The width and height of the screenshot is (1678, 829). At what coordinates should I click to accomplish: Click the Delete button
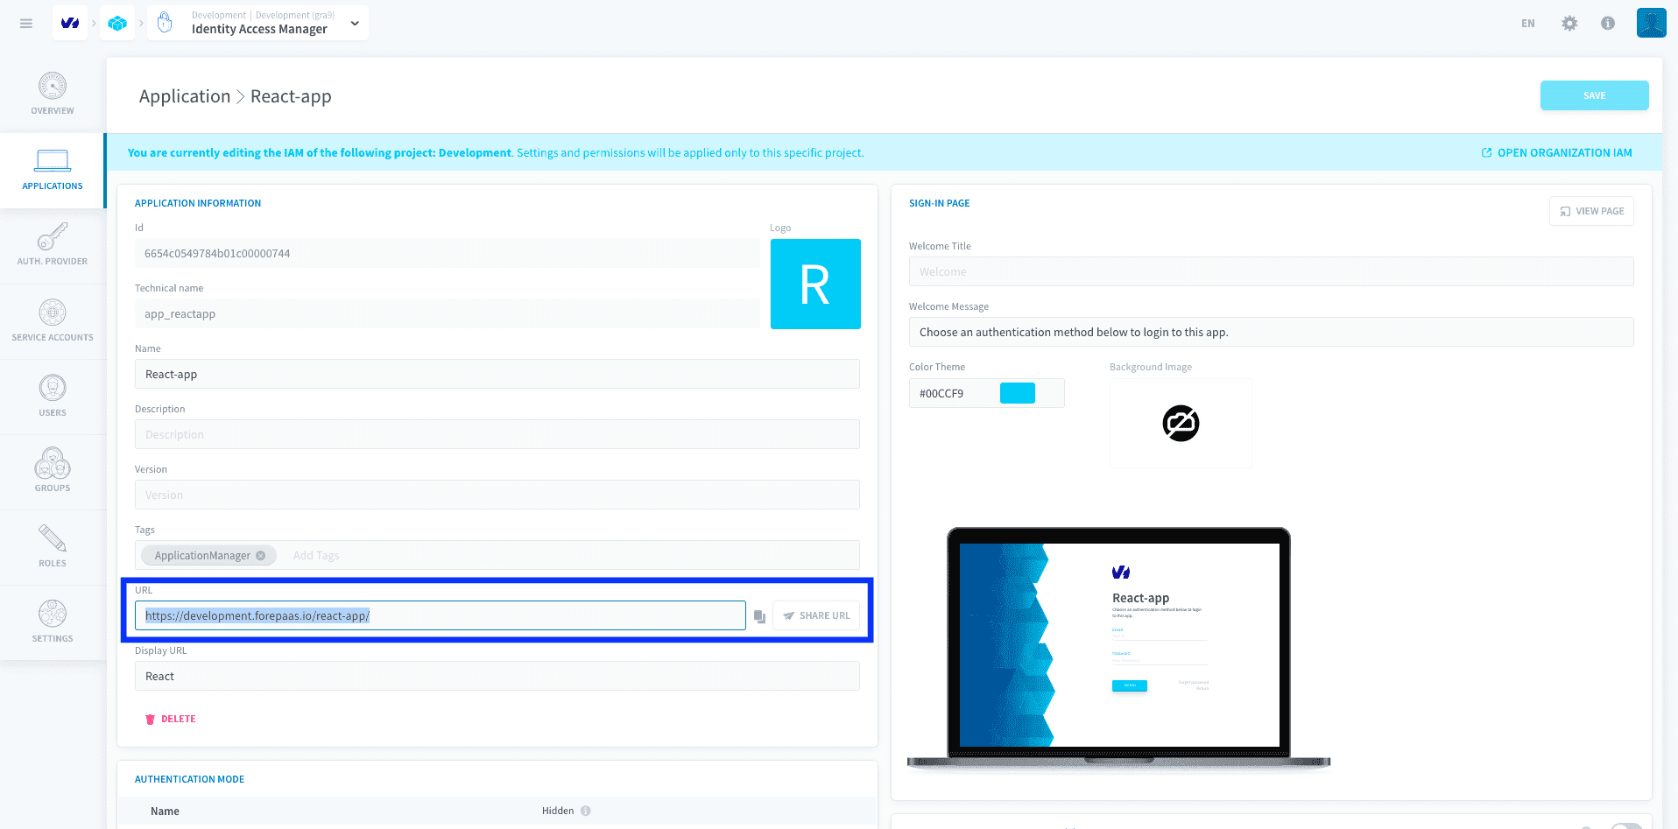170,719
